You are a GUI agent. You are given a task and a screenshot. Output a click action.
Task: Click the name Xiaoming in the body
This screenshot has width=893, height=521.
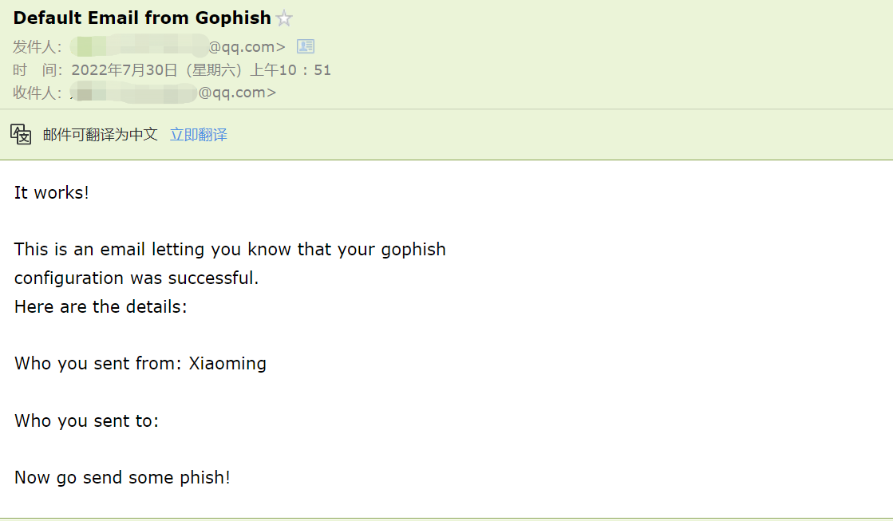227,364
